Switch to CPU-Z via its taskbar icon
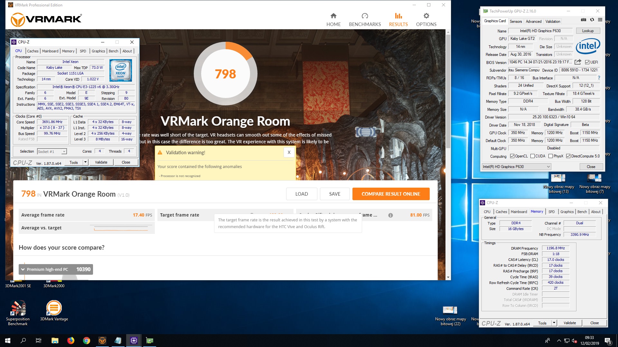618x347 pixels. [x=134, y=341]
